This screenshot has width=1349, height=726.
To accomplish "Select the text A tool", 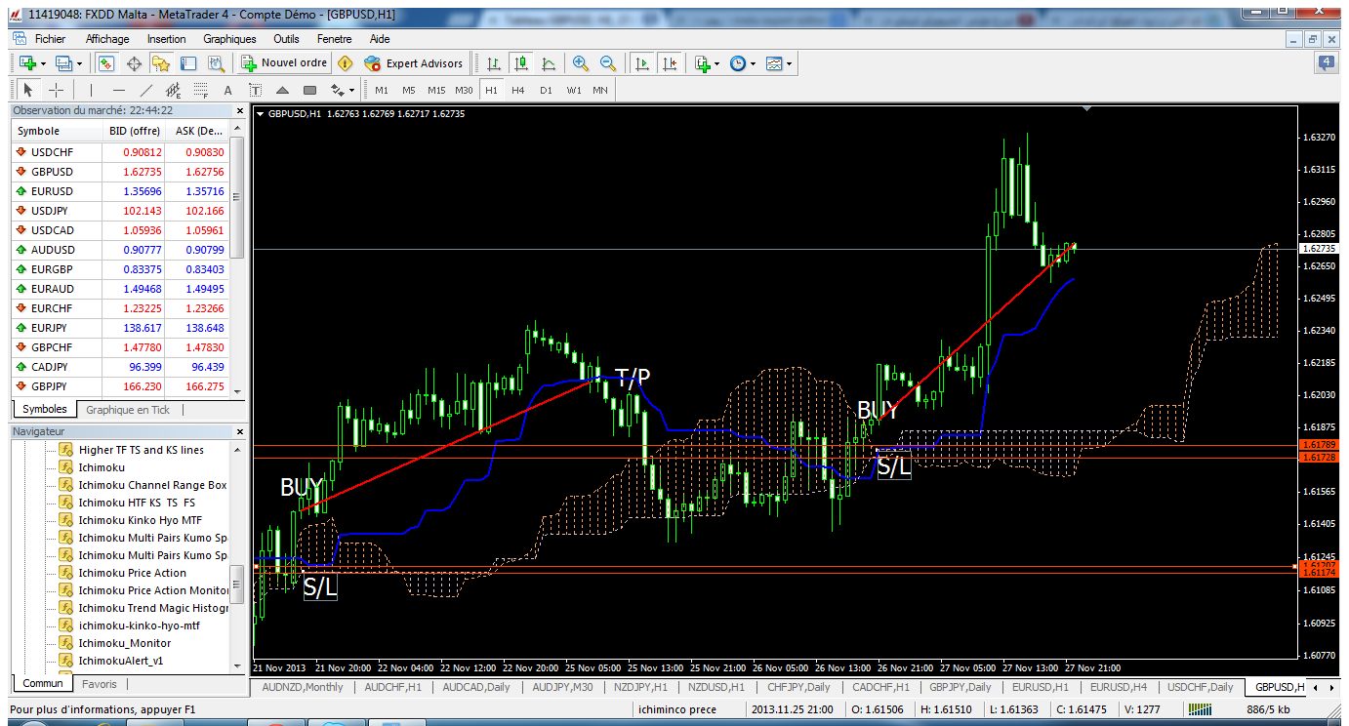I will (x=228, y=90).
